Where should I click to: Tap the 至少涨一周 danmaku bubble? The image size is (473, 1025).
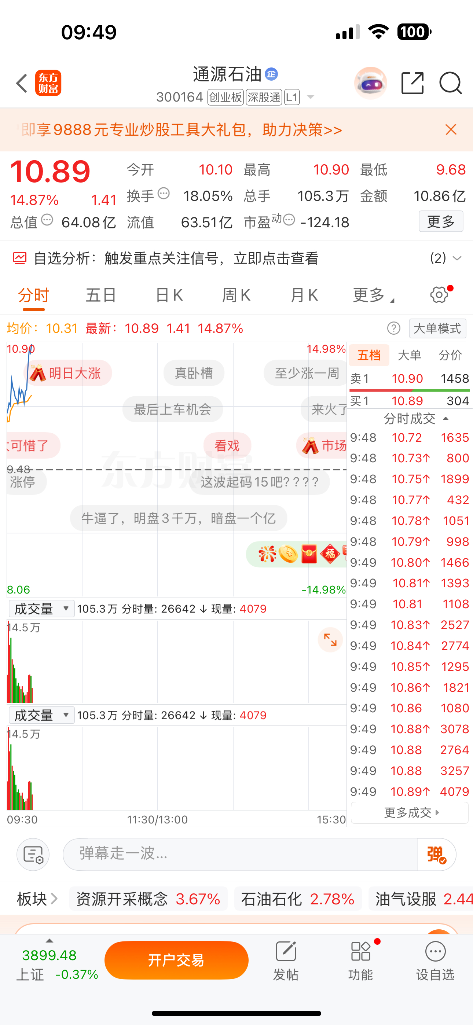[x=305, y=373]
